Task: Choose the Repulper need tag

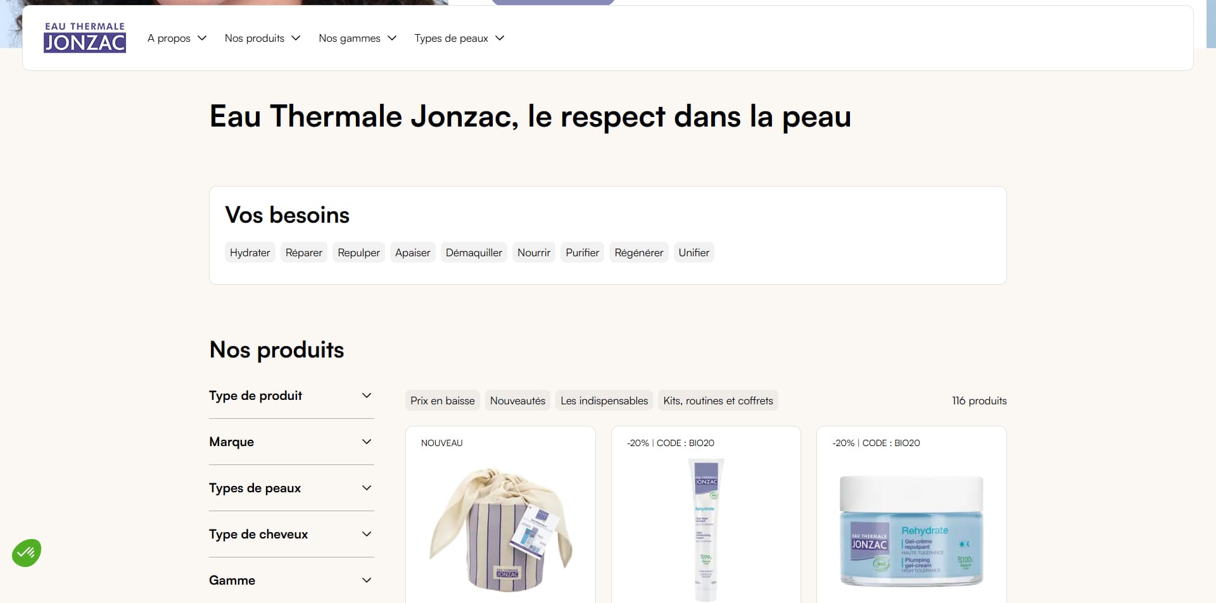Action: [358, 252]
